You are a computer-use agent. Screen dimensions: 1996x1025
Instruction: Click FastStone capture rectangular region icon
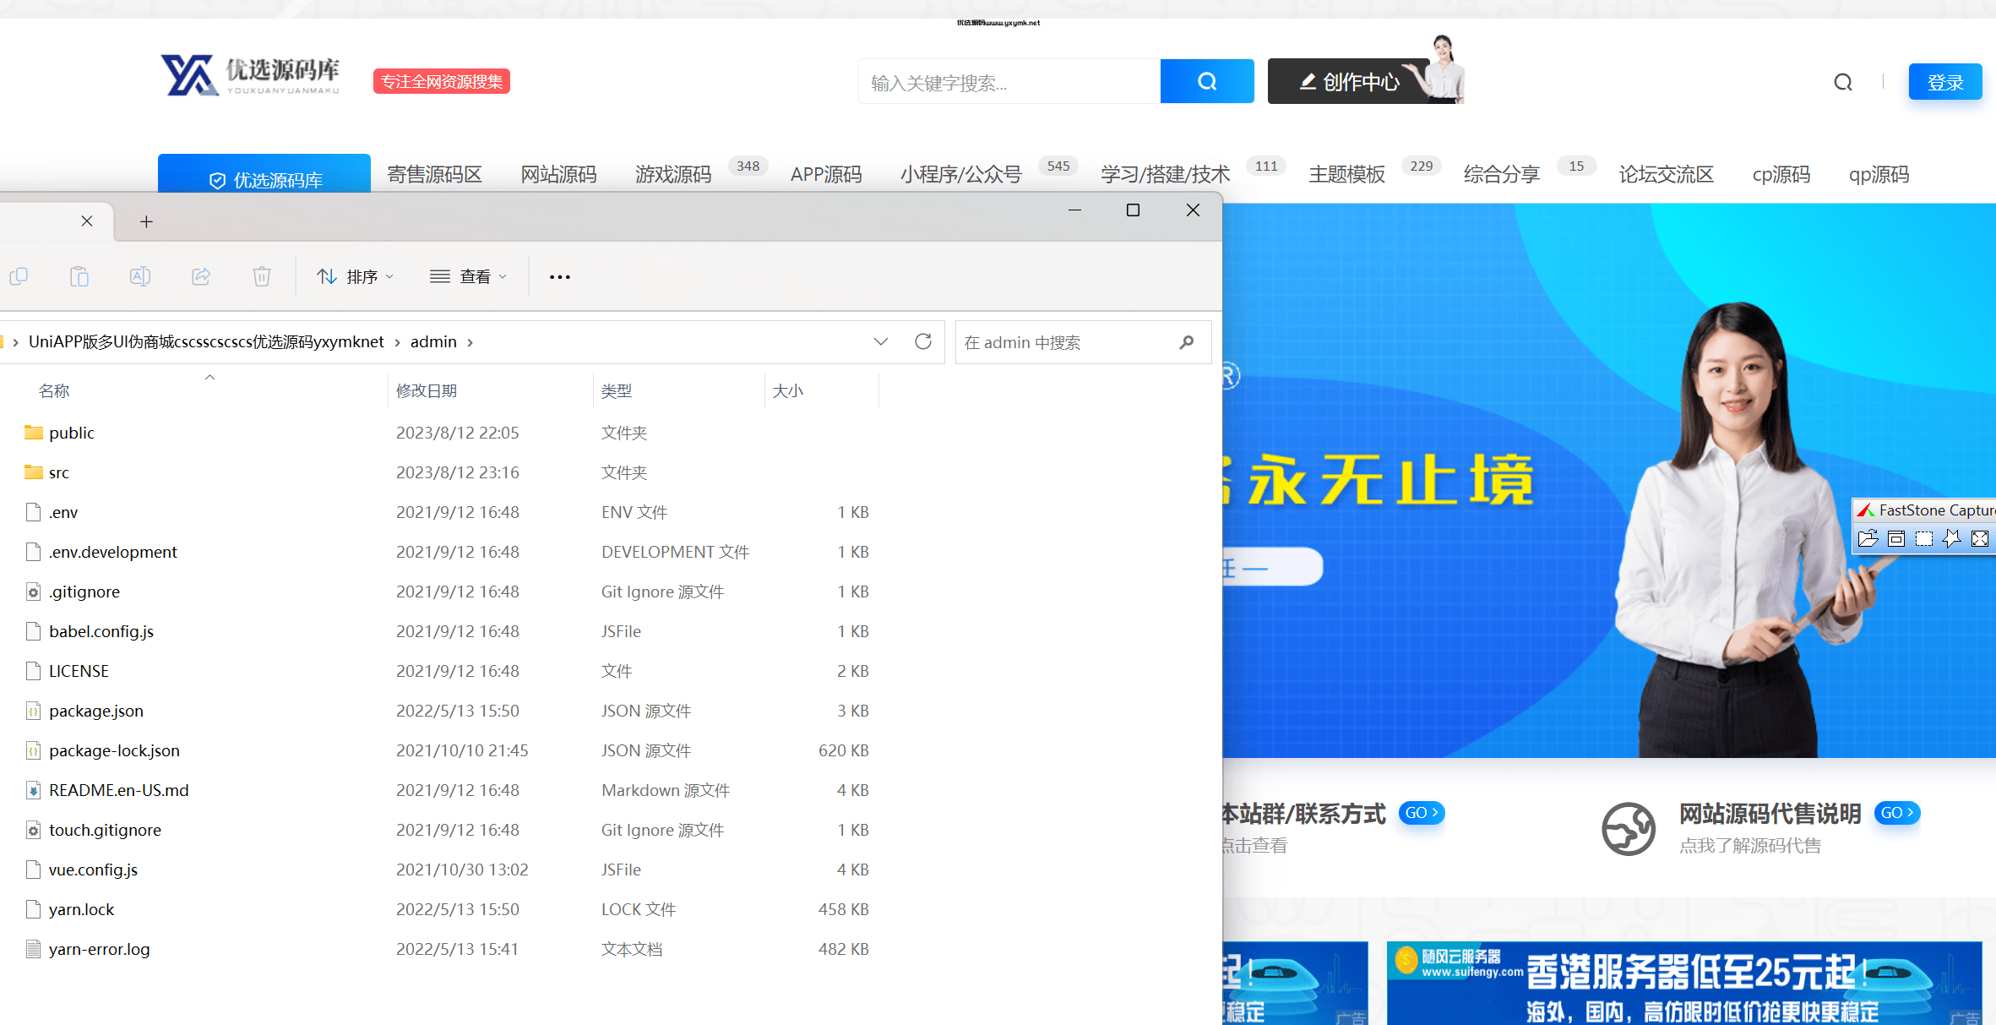click(1924, 538)
